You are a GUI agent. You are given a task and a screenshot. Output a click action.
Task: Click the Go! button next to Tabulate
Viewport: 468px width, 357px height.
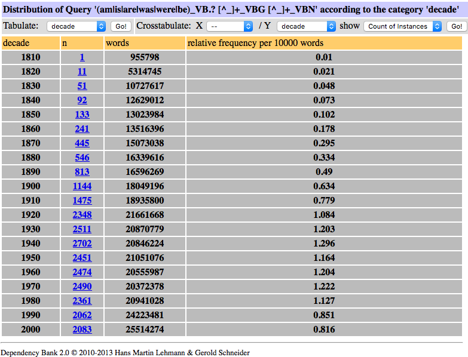coord(121,26)
